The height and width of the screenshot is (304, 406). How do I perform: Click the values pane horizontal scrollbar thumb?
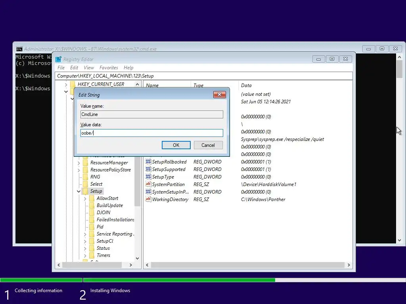pos(247,265)
